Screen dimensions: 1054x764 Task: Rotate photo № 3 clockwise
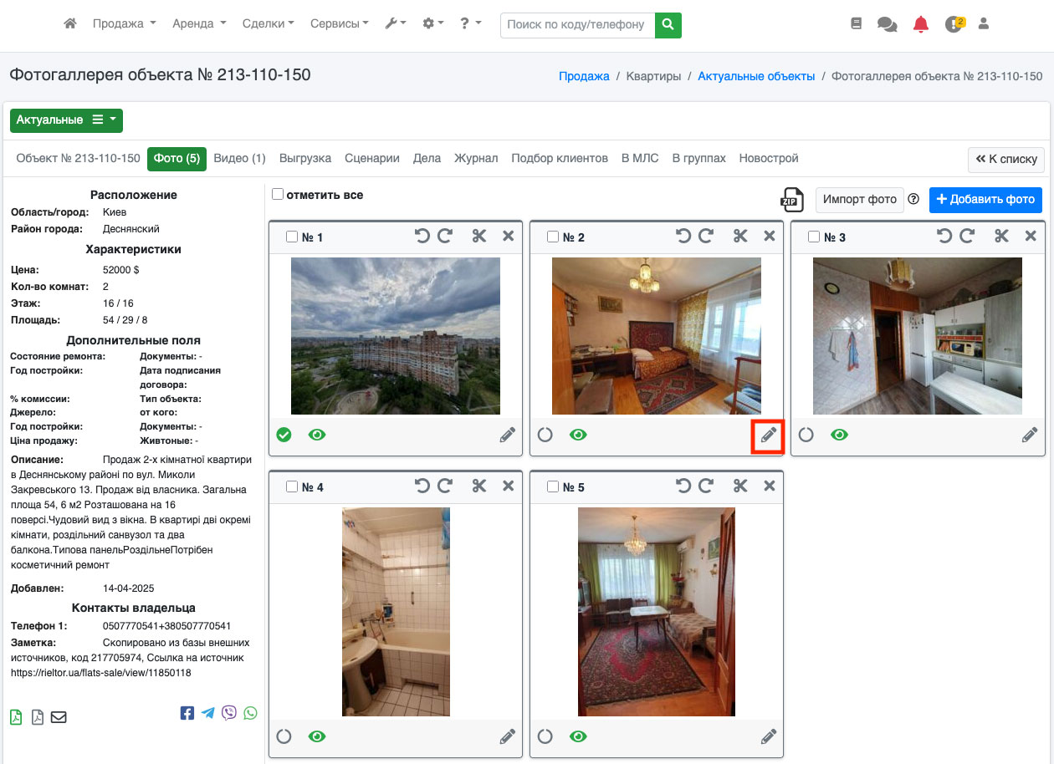967,237
